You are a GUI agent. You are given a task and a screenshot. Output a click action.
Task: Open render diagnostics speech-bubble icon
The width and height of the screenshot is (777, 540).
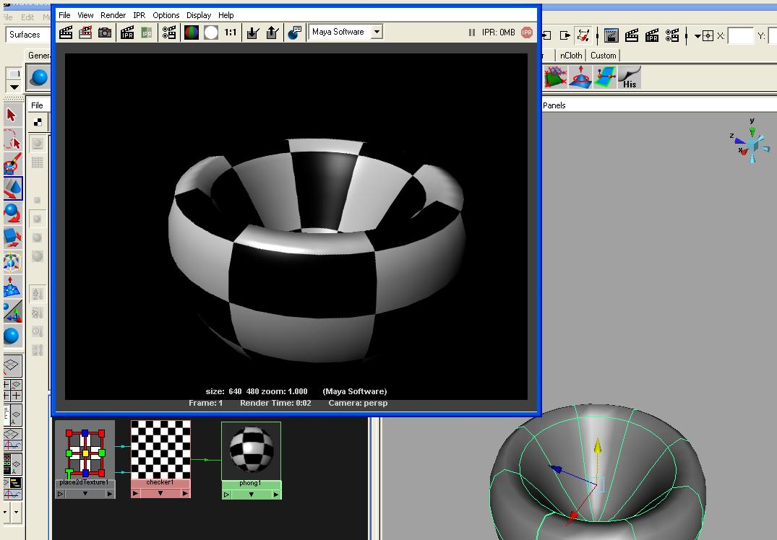pos(294,32)
